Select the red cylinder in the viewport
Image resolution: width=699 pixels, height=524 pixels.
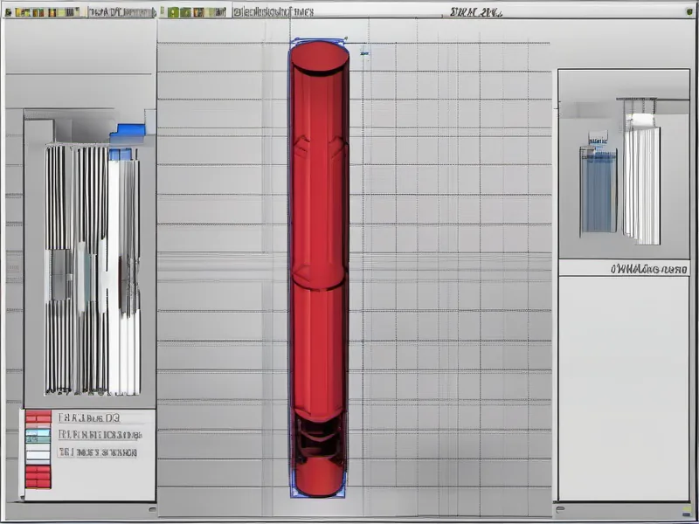319,262
